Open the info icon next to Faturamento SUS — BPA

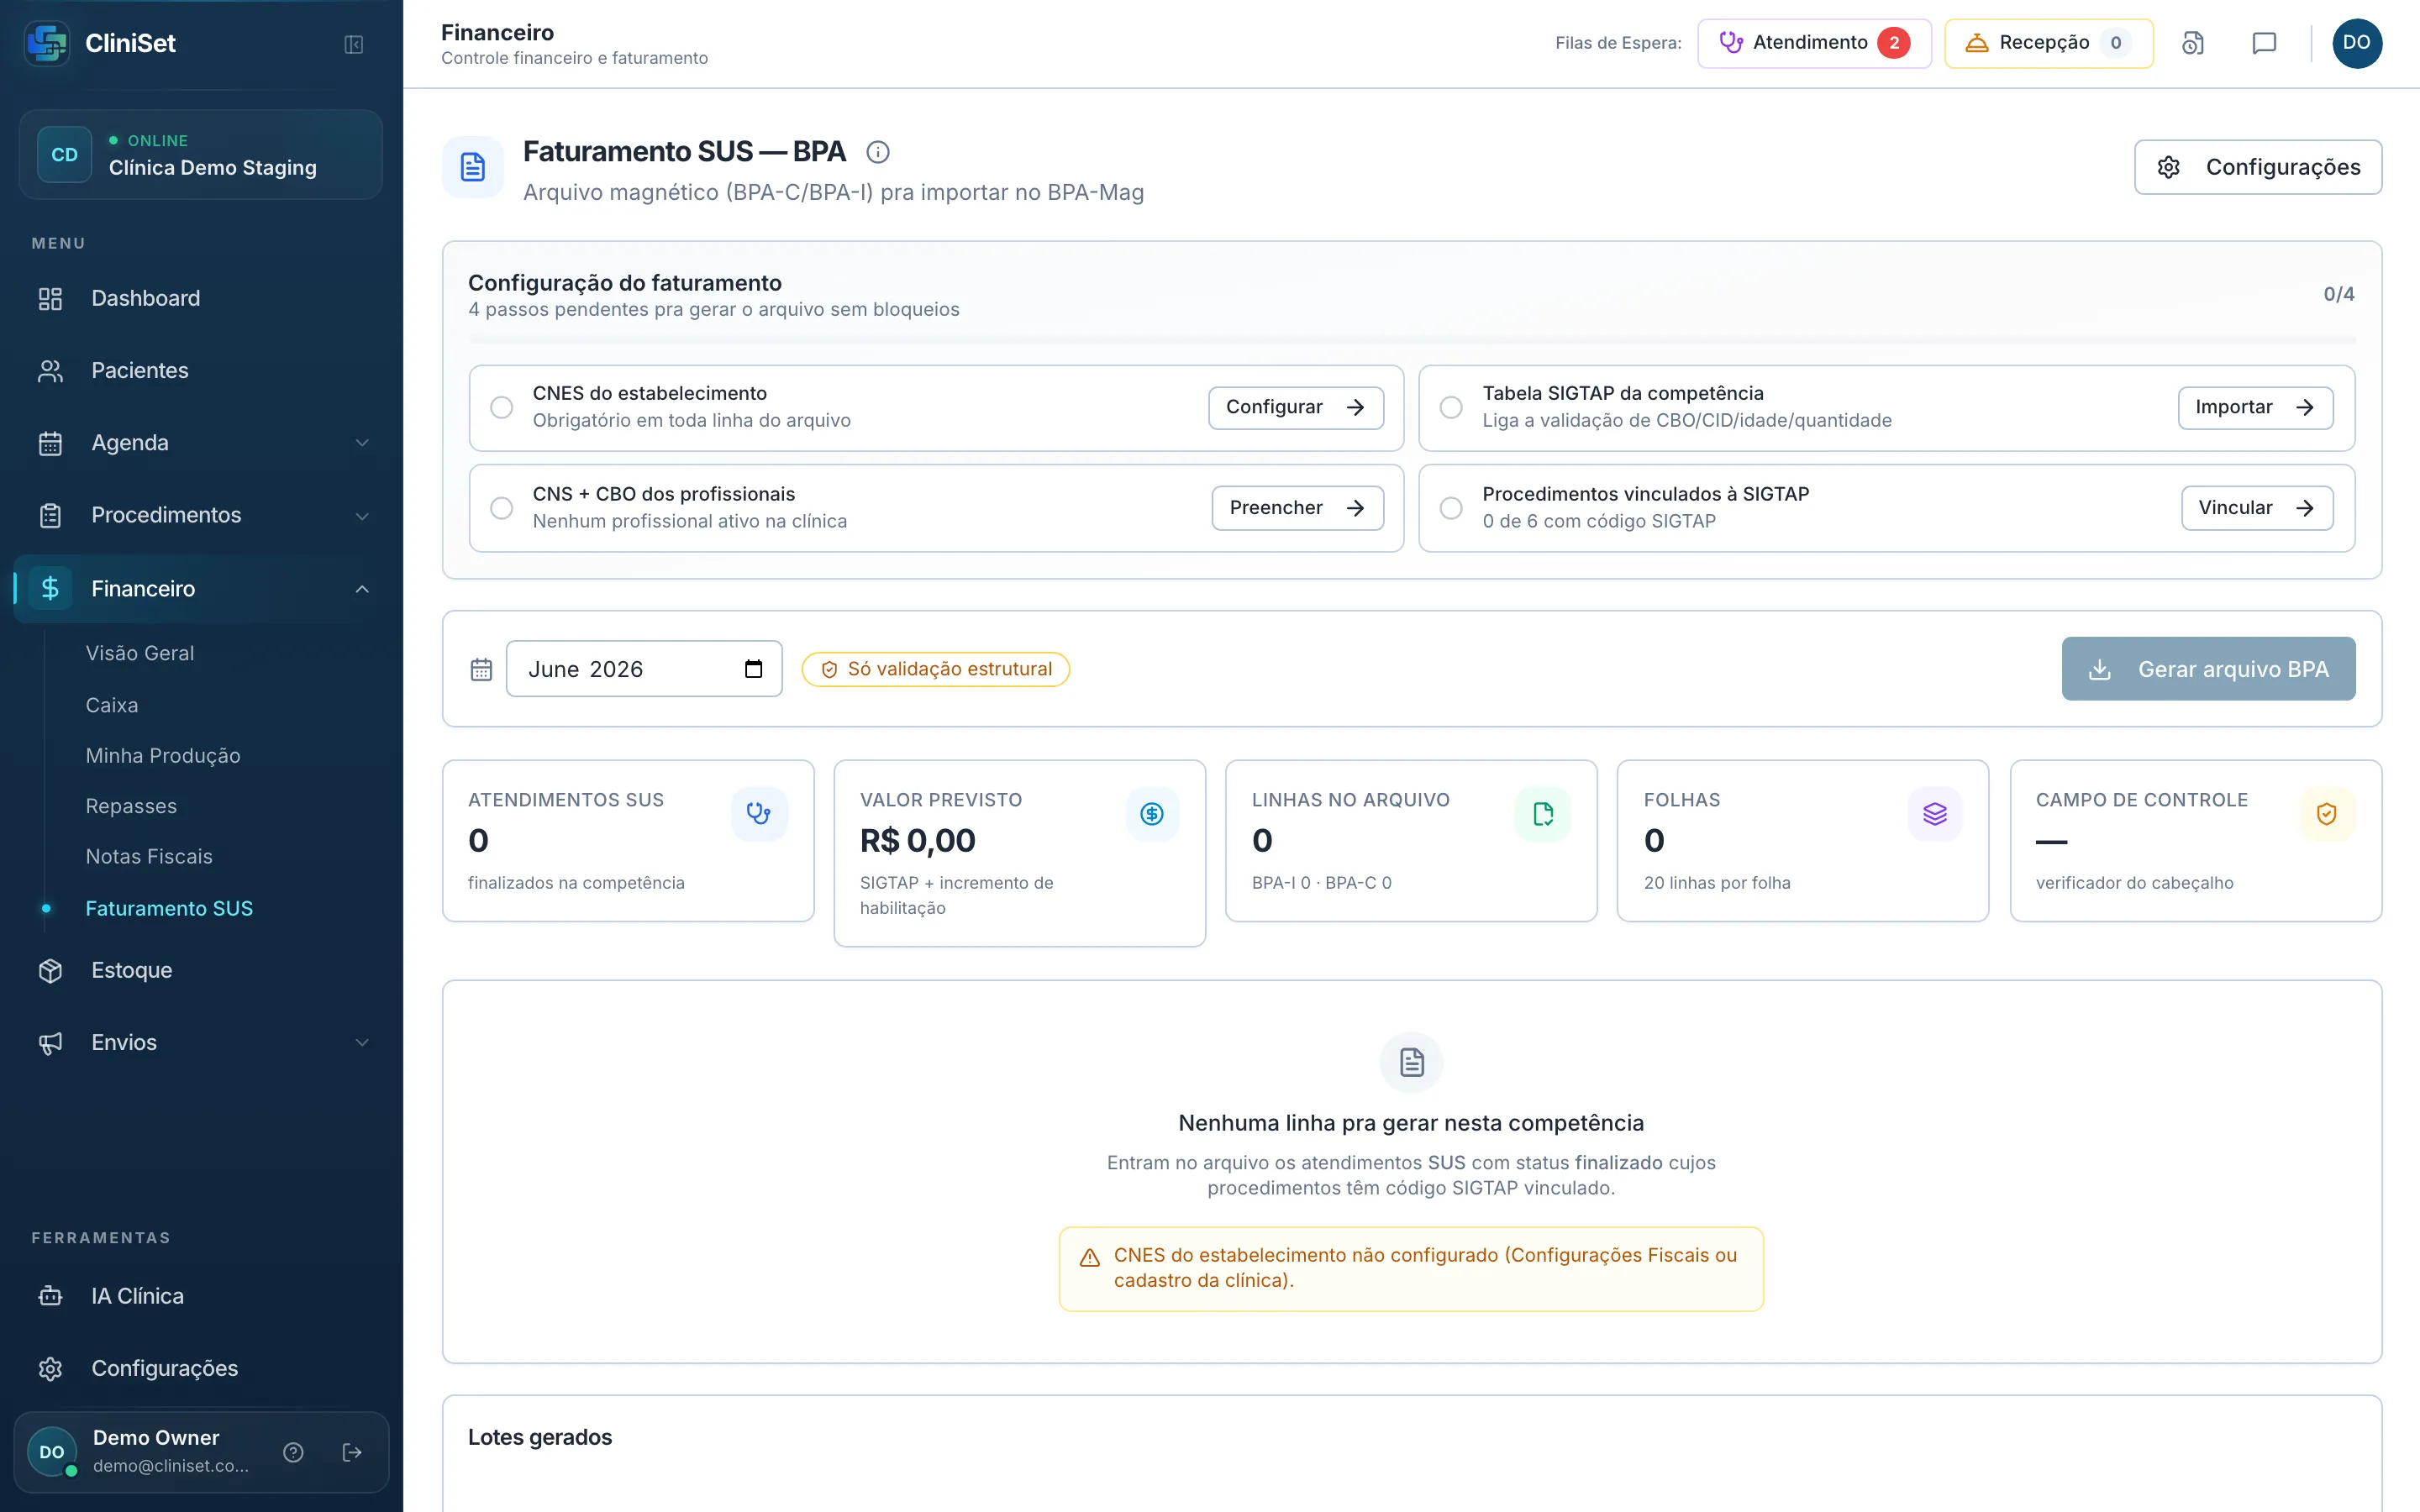click(x=878, y=152)
